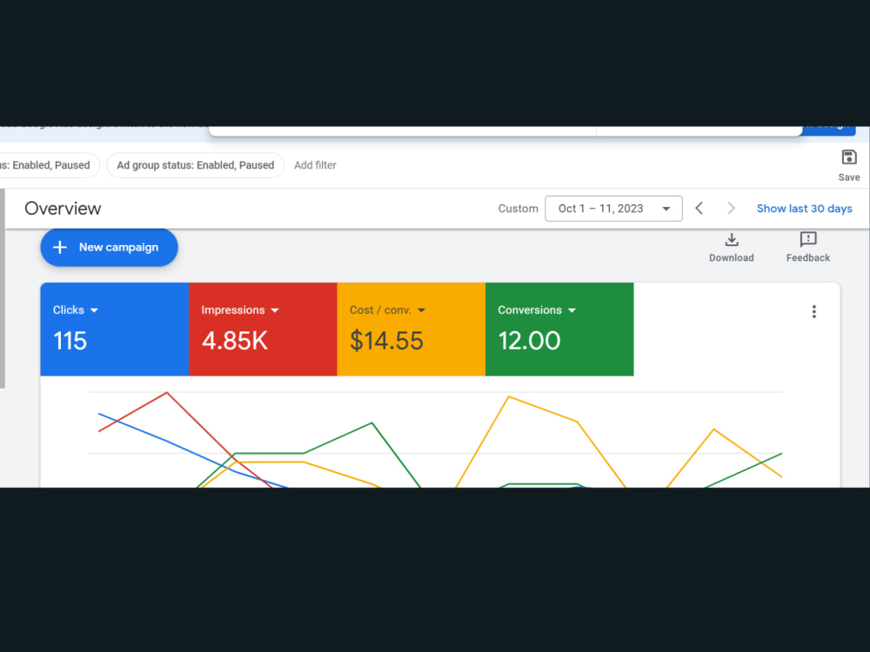Change the Cost / conv. metric dropdown
Viewport: 870px width, 652px height.
tap(387, 310)
